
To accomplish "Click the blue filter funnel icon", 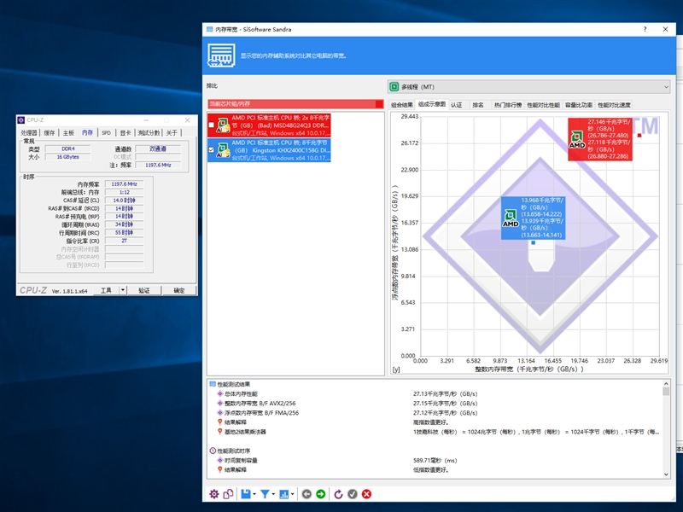I will 265,494.
